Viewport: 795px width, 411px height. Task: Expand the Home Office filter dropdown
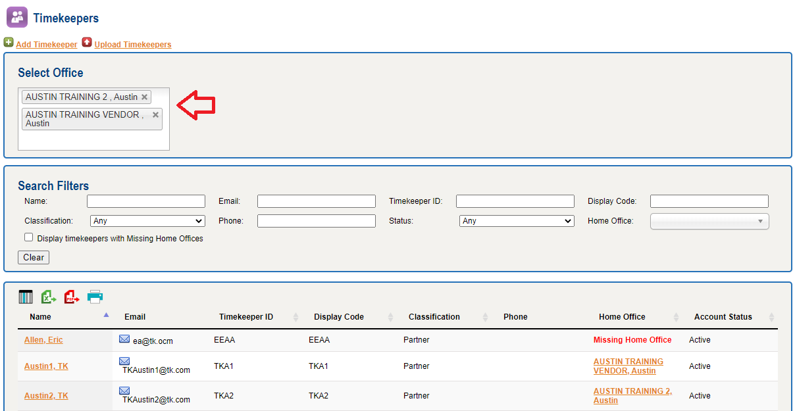tap(709, 222)
